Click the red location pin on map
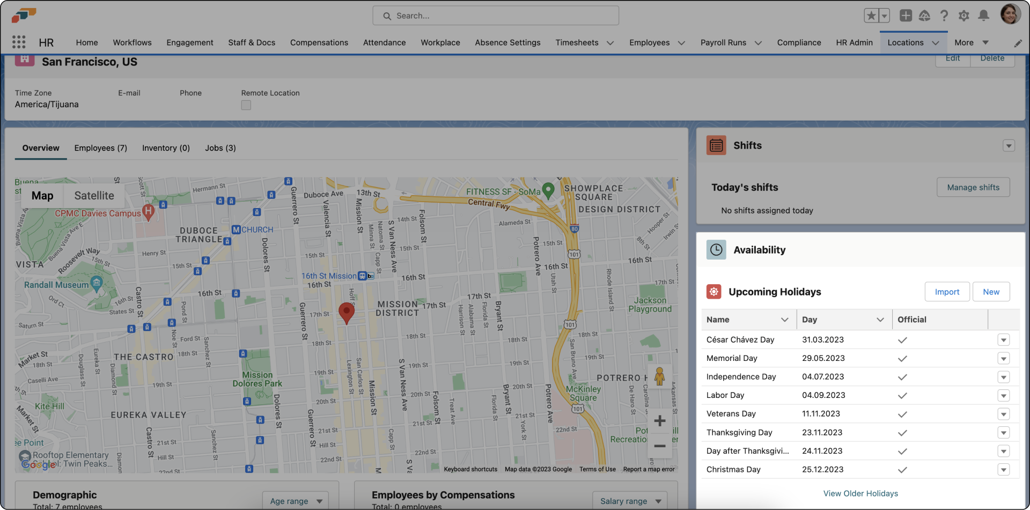Screen dimensions: 1030x510 click(347, 312)
